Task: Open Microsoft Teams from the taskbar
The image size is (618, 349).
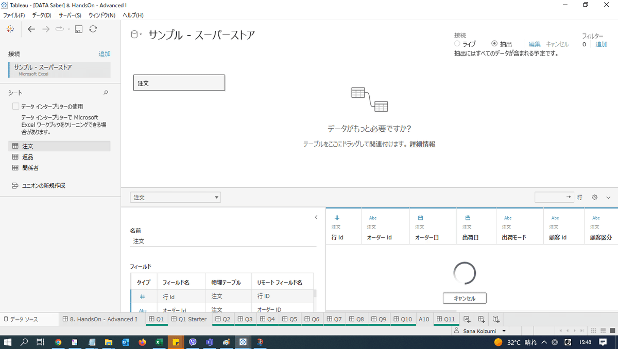Action: pyautogui.click(x=210, y=342)
